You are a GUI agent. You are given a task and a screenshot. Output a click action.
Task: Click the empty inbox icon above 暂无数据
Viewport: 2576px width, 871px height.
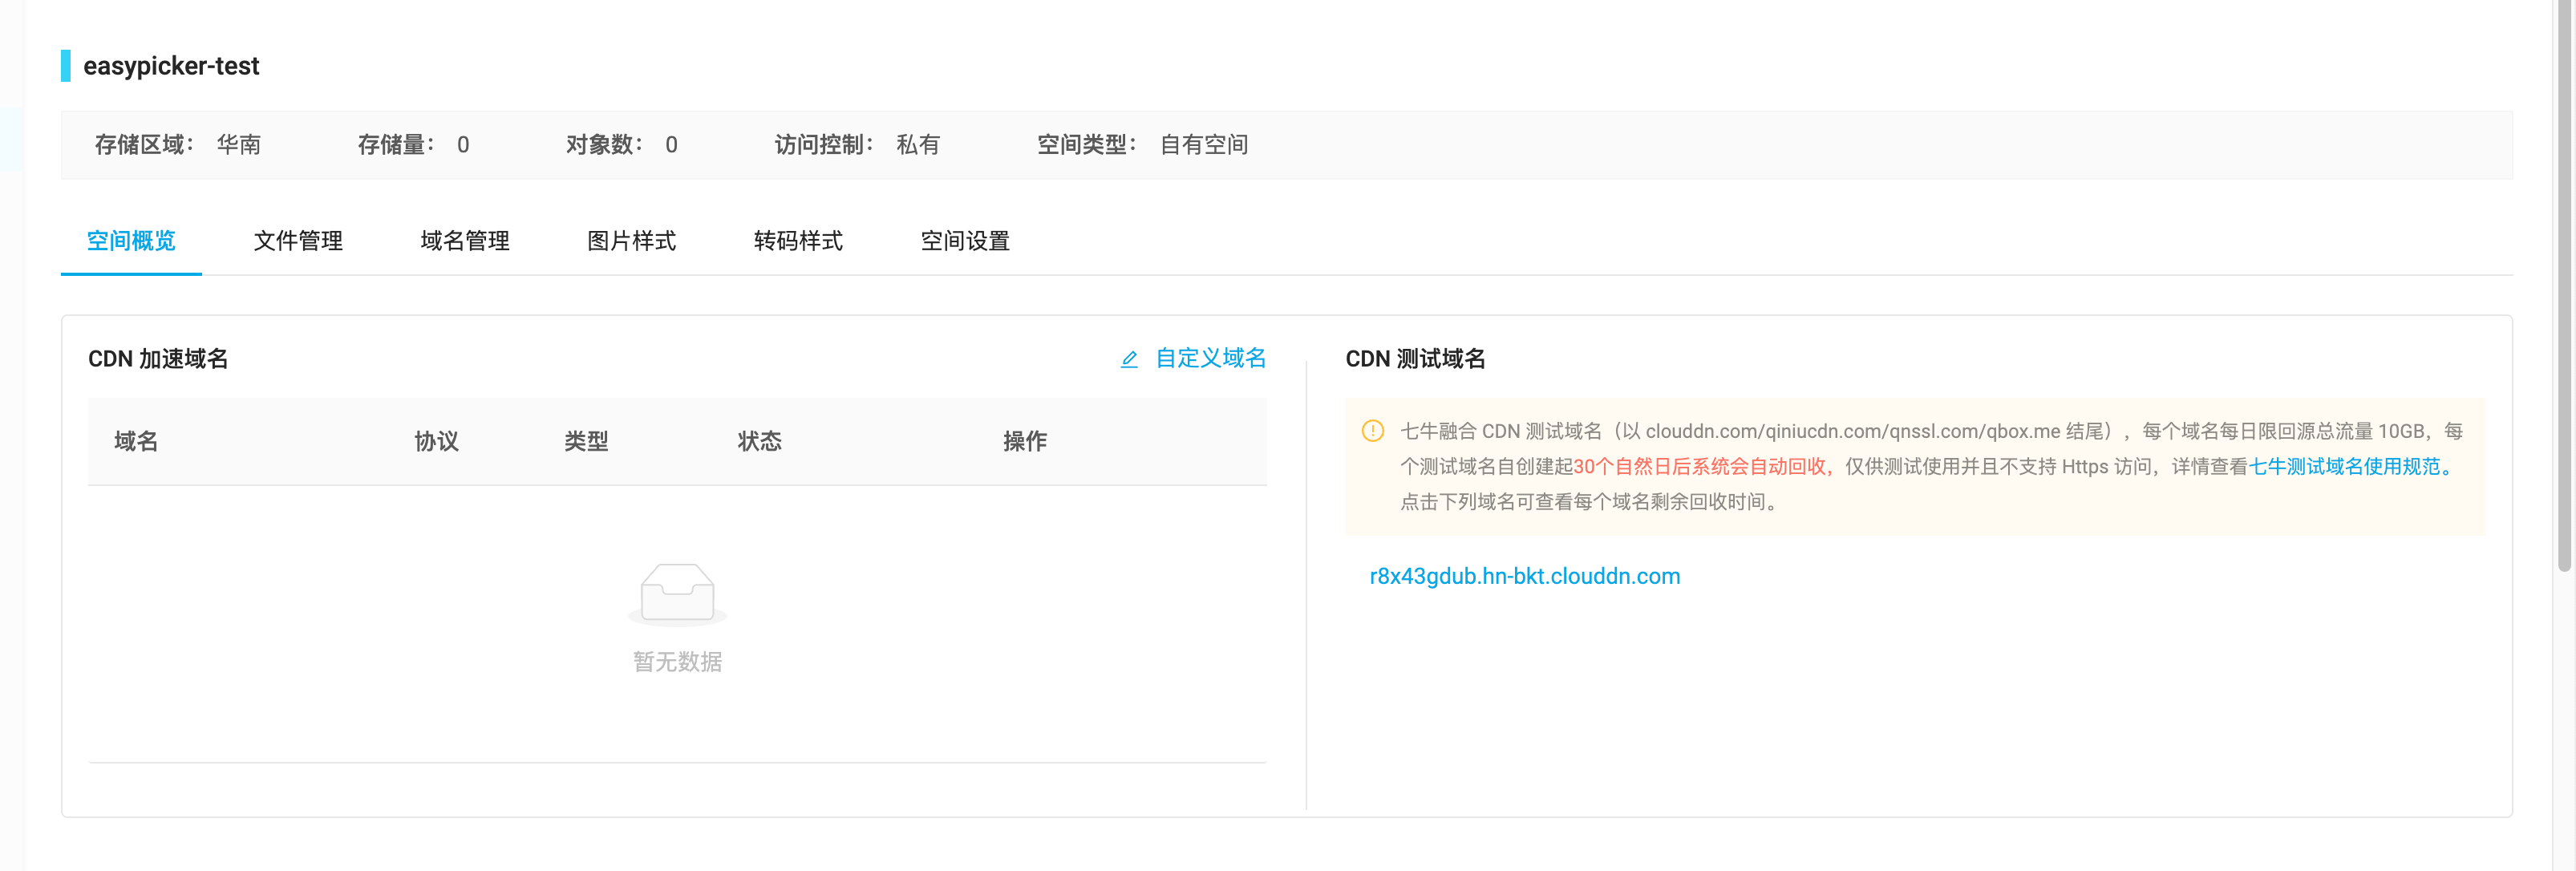pos(677,594)
